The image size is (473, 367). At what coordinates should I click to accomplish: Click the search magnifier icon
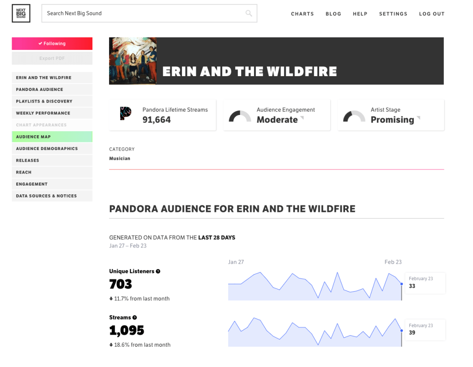[249, 13]
